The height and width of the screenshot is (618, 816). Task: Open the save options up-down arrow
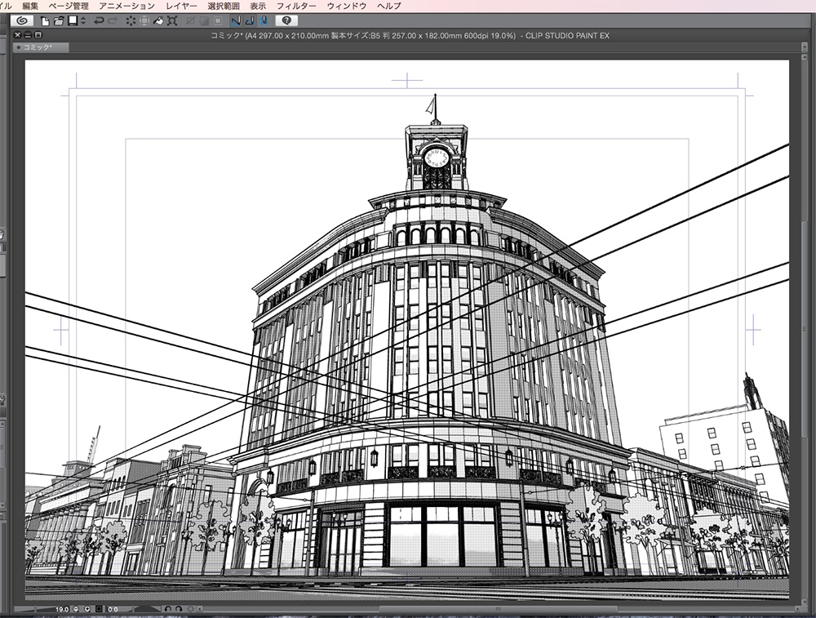[x=82, y=20]
